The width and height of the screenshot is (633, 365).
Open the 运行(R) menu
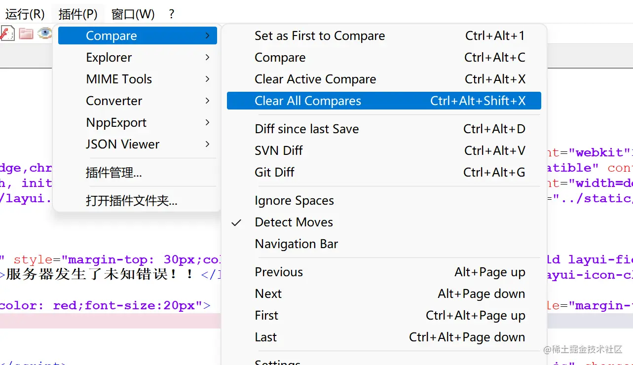tap(25, 14)
